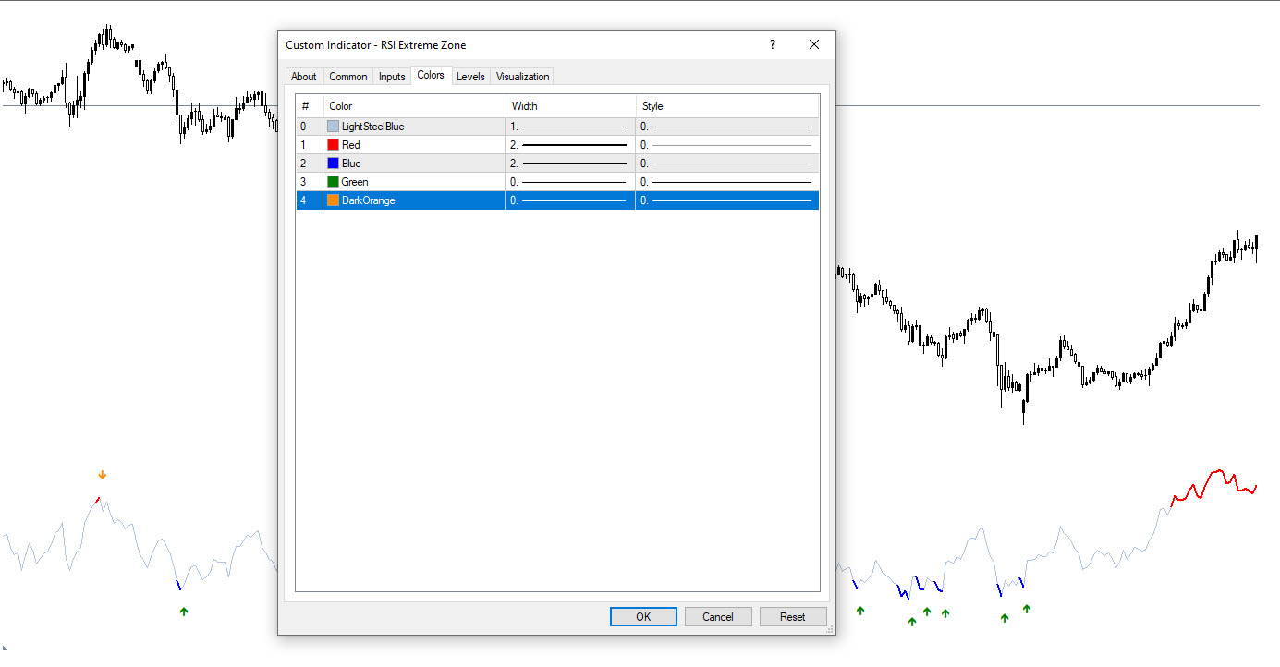
Task: Click the DarkOrange color swatch
Action: (x=333, y=200)
